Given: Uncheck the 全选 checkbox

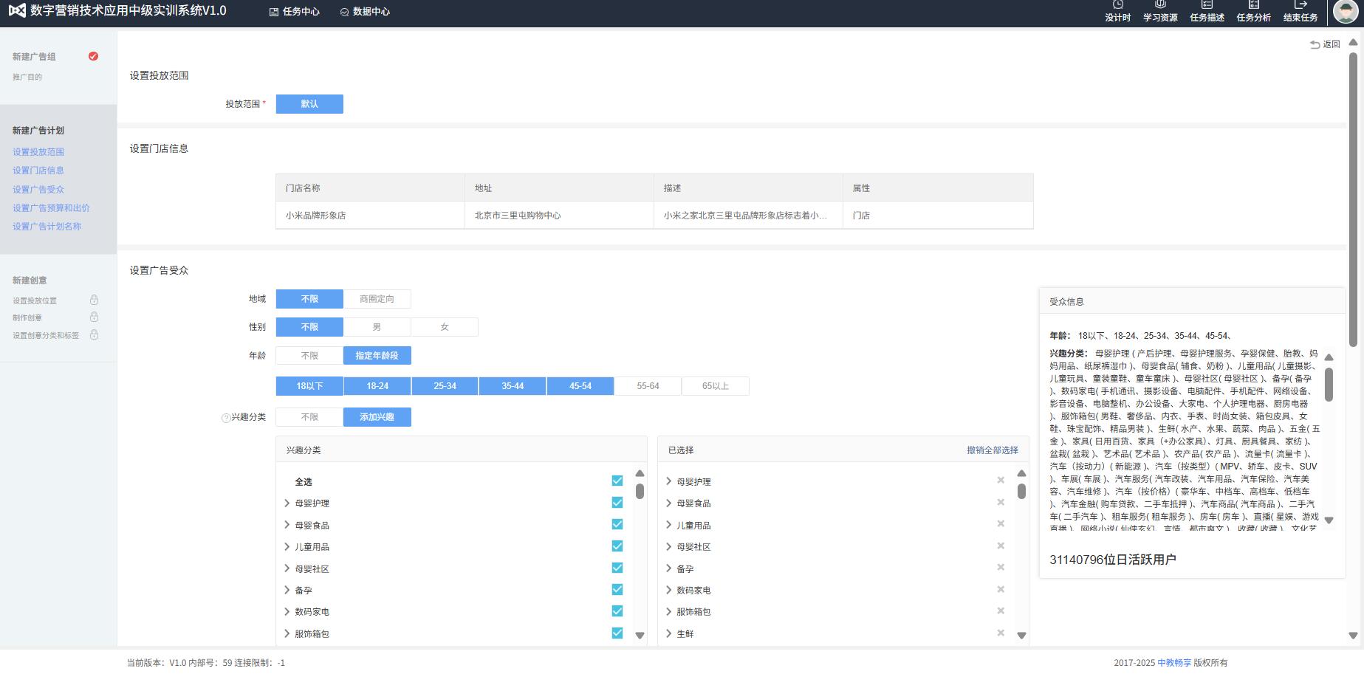Looking at the screenshot, I should [617, 481].
